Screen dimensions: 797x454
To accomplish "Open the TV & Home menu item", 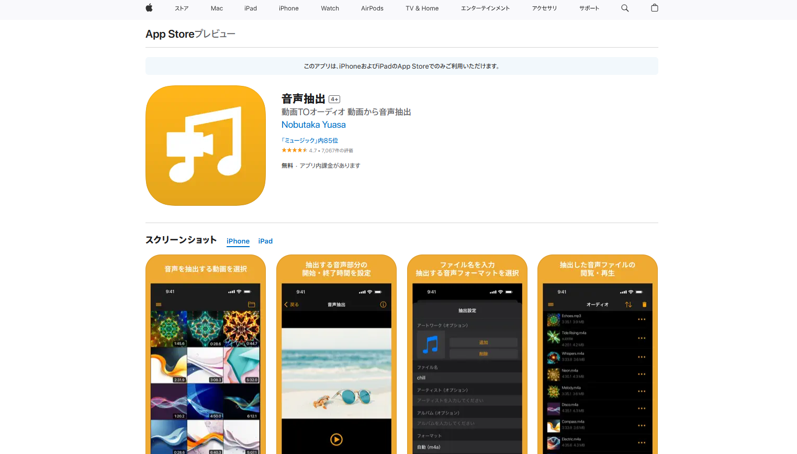I will coord(422,8).
